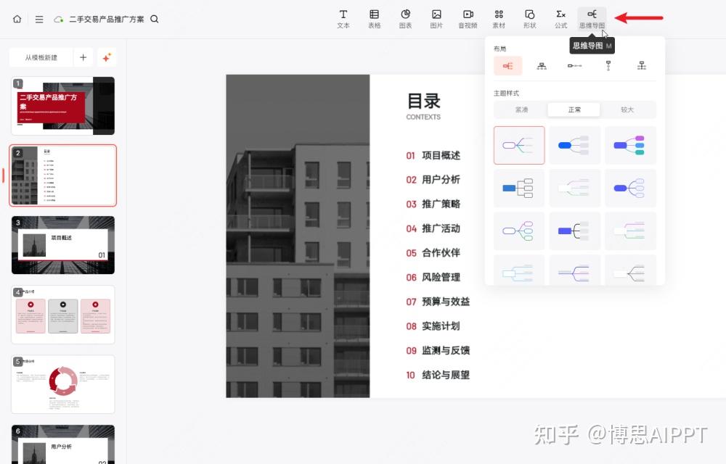Click the cloud sync status icon
Image resolution: width=726 pixels, height=464 pixels.
58,20
